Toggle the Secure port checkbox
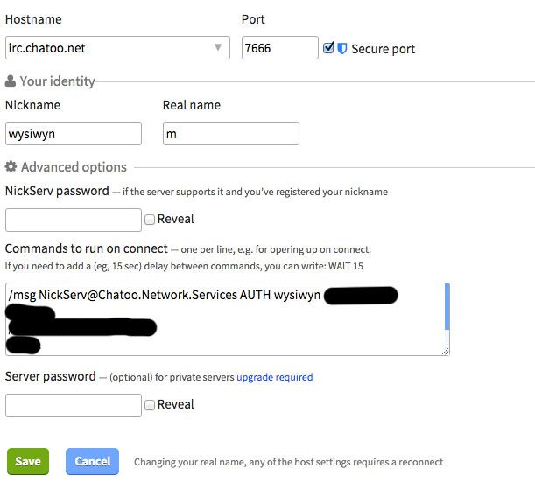535x483 pixels. (328, 48)
